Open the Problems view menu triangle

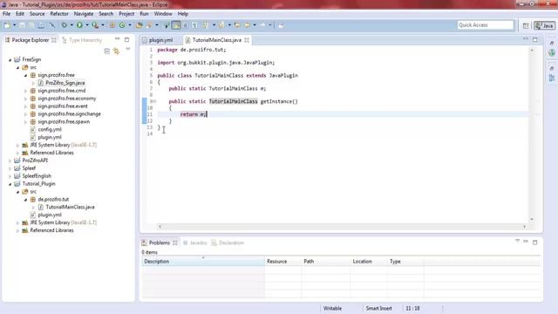[x=517, y=241]
